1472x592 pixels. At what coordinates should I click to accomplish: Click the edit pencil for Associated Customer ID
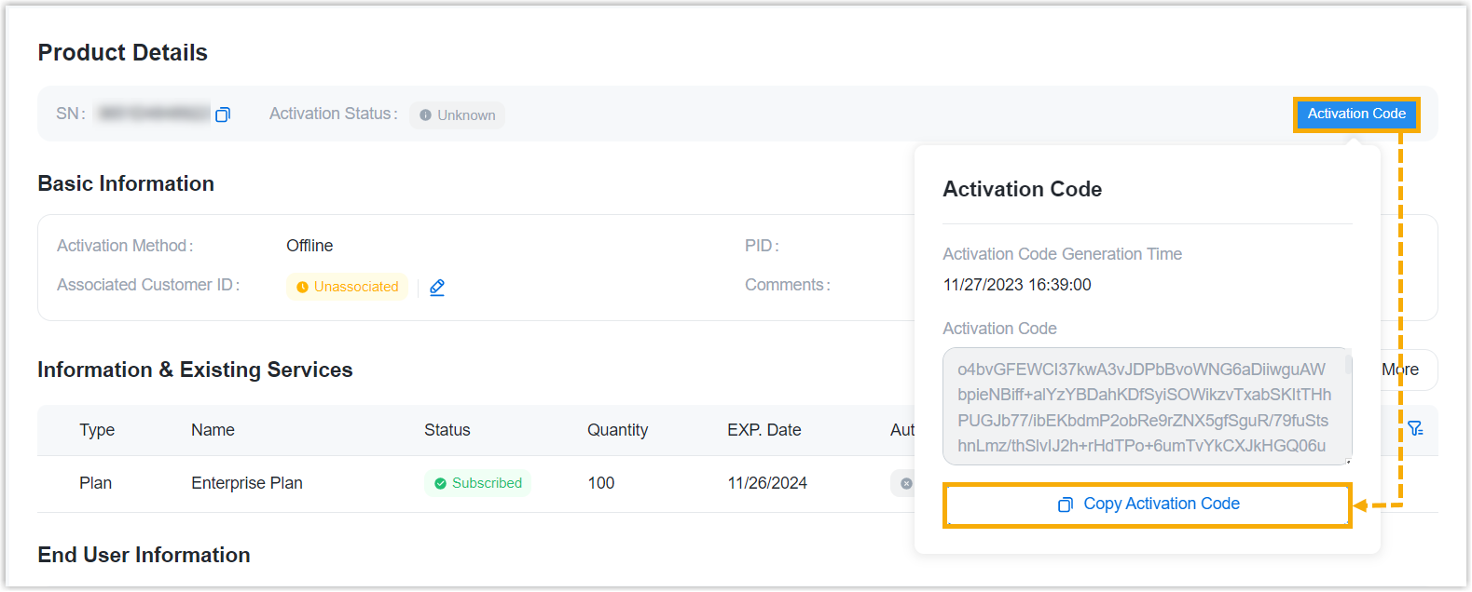tap(437, 288)
